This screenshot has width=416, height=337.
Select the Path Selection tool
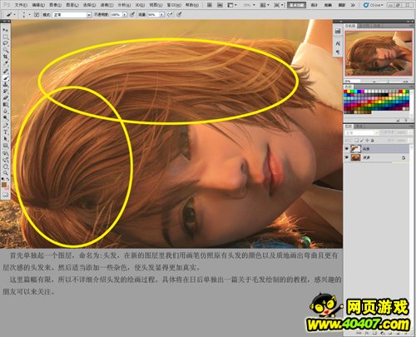click(5, 139)
